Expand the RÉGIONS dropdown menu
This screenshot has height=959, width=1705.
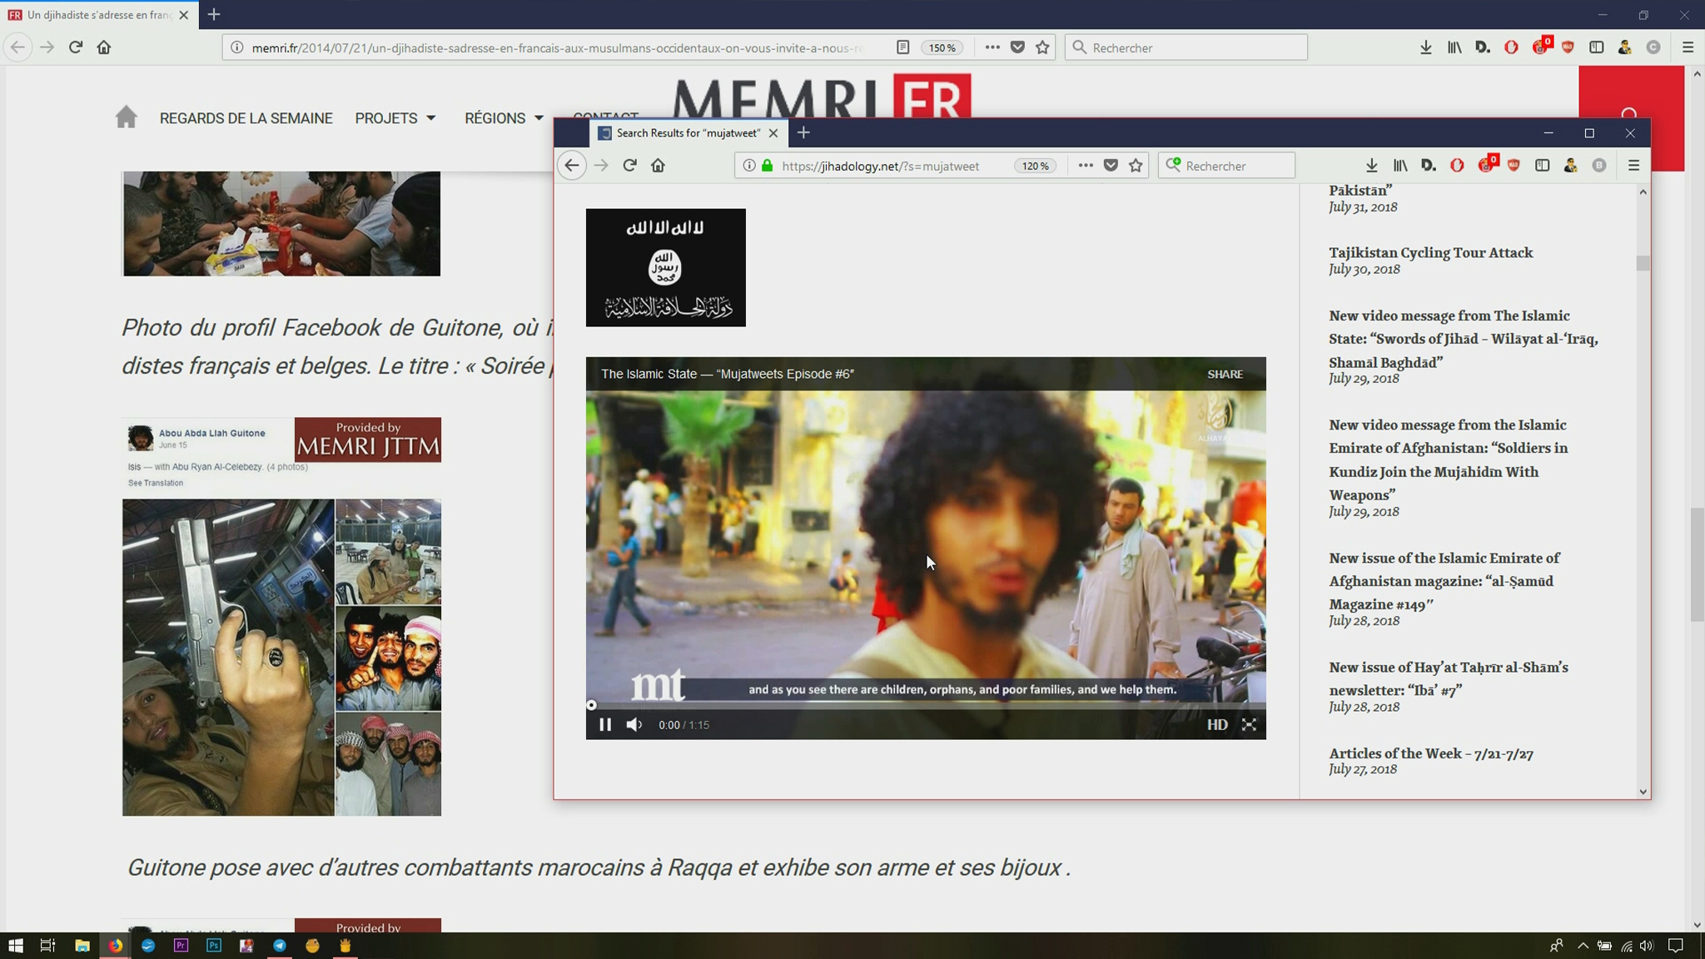(504, 118)
